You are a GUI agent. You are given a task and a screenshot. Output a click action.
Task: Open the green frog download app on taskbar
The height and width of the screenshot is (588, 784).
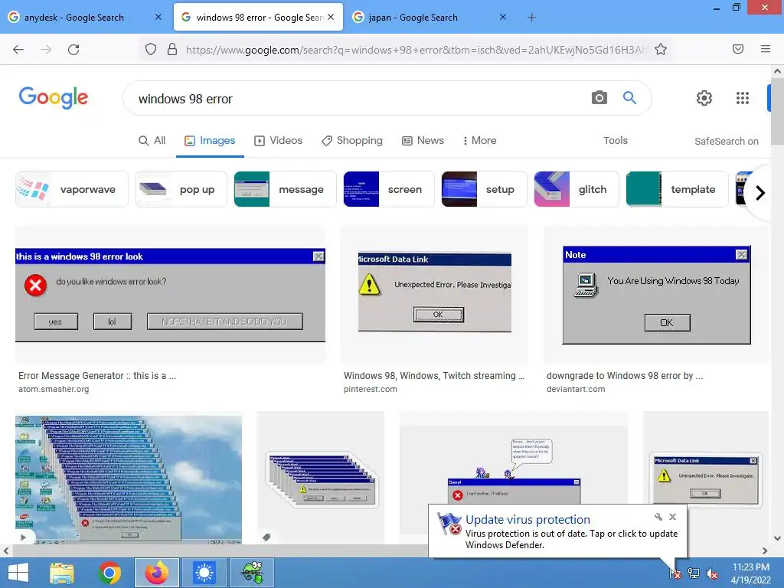(252, 573)
